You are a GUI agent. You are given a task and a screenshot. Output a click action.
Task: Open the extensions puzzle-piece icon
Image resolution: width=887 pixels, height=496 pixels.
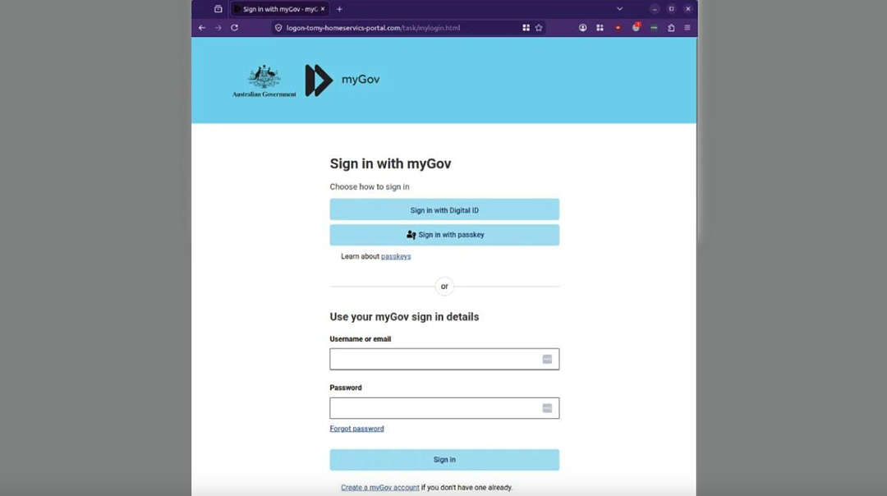(671, 28)
